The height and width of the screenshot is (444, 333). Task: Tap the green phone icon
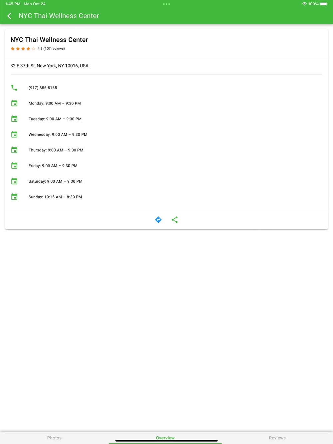pos(14,88)
